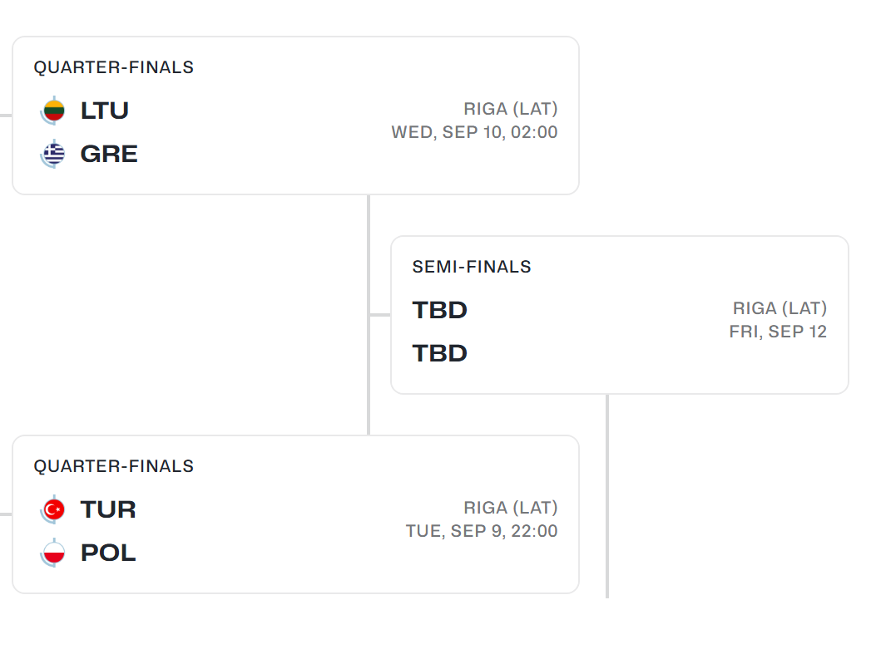Select the POL team name
Viewport: 876px width, 654px height.
click(108, 553)
